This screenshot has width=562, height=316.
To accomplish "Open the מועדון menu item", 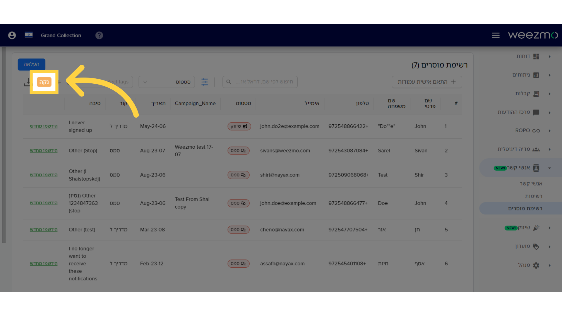I will (x=522, y=246).
